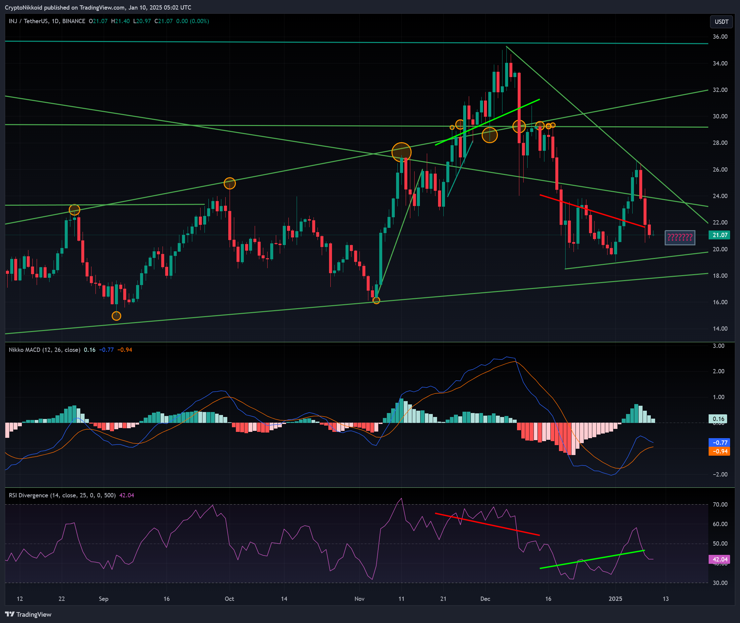Viewport: 740px width, 623px height.
Task: Click the INJ / TetherUS symbol title
Action: (x=47, y=21)
